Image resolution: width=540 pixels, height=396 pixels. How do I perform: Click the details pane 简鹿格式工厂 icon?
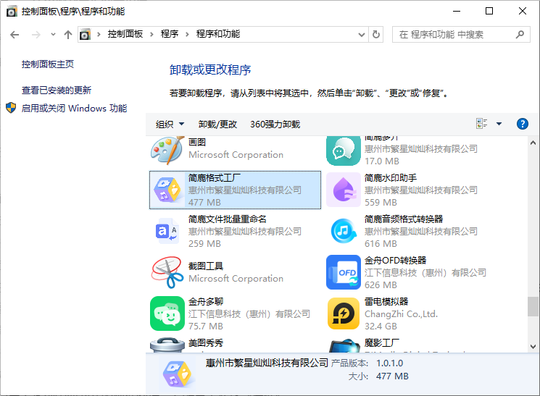coord(178,374)
